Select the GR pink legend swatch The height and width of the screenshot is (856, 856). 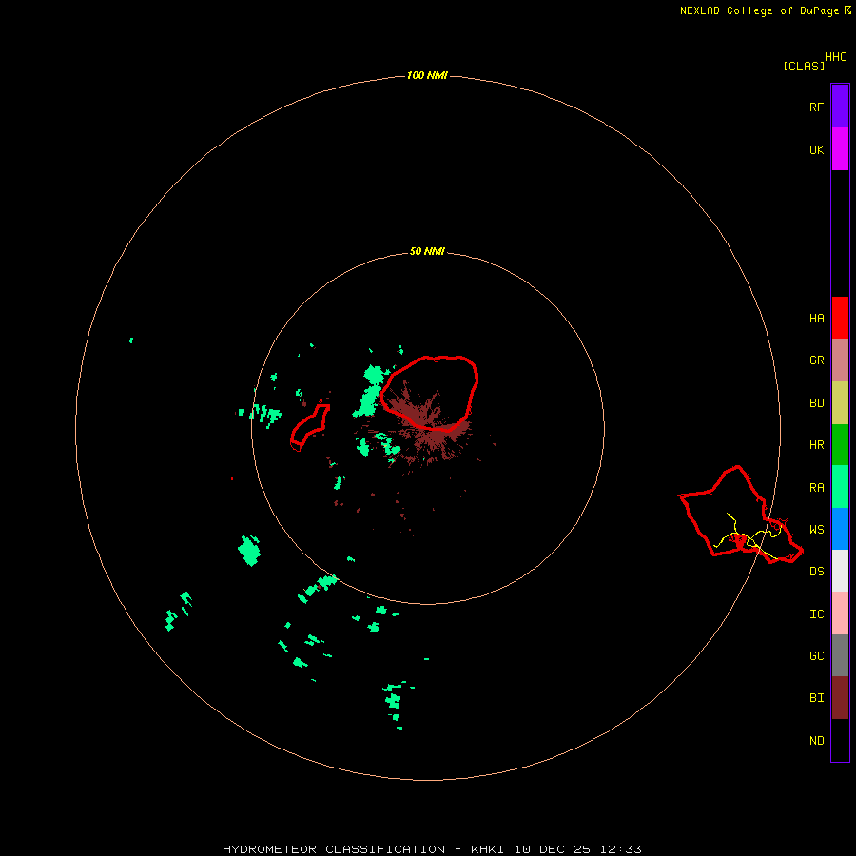click(x=840, y=360)
